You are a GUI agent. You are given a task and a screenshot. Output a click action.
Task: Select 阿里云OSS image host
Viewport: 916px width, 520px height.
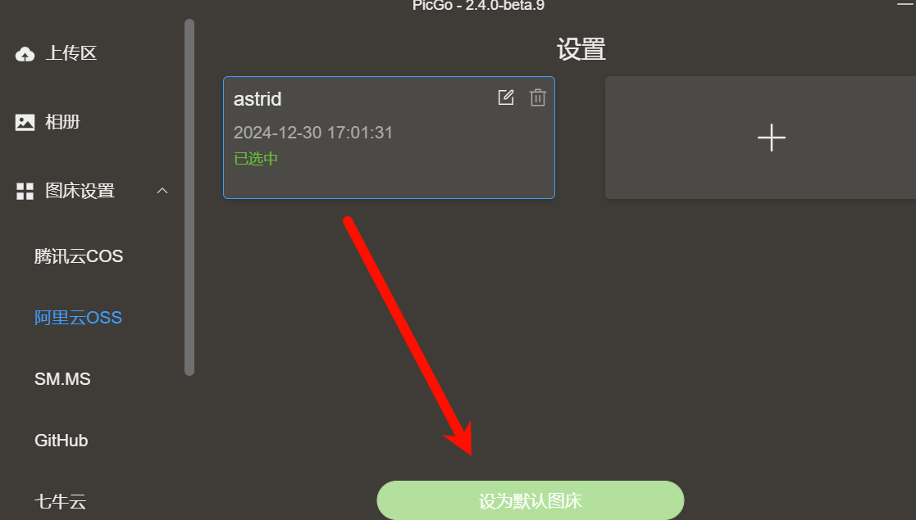78,318
